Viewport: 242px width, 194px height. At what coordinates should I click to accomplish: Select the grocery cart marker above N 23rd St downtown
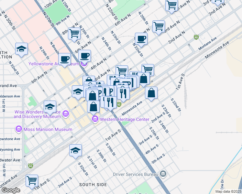click(x=122, y=70)
